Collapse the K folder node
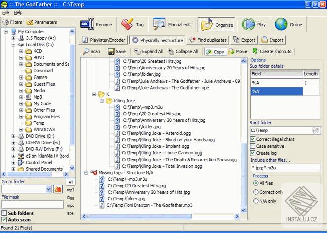 [94, 94]
